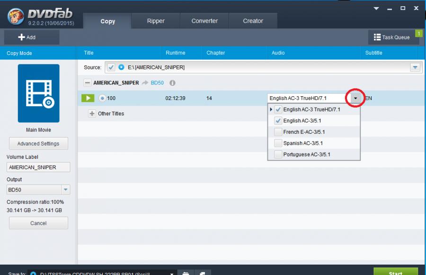
Task: Expand the Other Titles section
Action: (x=92, y=114)
